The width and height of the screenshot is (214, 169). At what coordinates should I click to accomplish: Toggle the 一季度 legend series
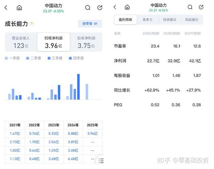12,58
